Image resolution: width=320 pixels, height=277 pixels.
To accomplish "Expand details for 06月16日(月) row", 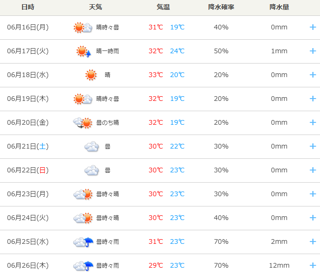I will click(313, 27).
